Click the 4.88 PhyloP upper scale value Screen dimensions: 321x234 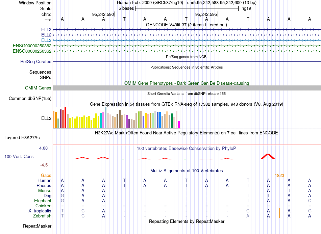click(43, 148)
